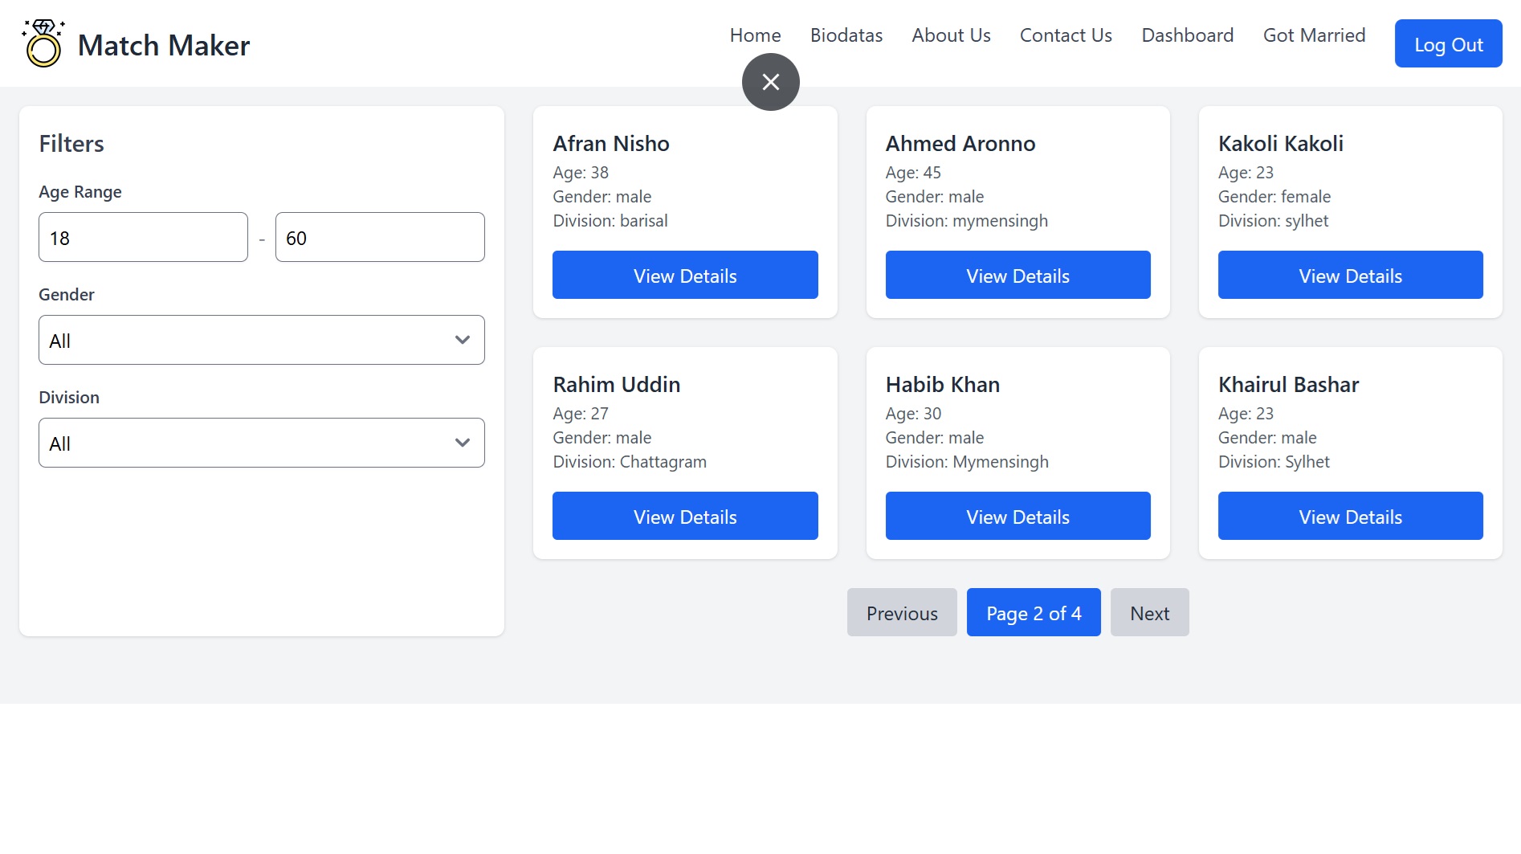View details for Afran Nisho
Image resolution: width=1521 pixels, height=854 pixels.
pyautogui.click(x=684, y=276)
